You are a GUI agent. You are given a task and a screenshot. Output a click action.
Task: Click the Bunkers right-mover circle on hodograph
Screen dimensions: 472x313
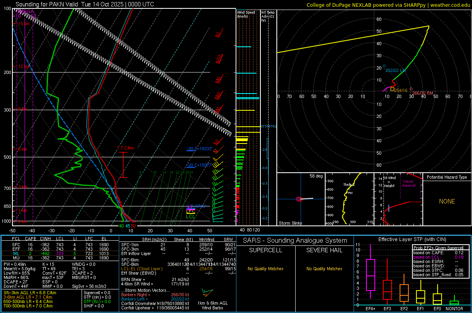click(411, 89)
